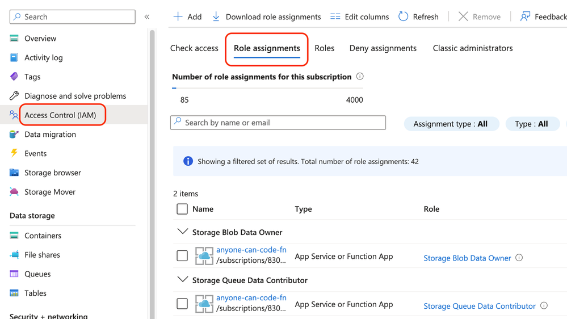Click the Refresh toolbar icon

coord(403,16)
